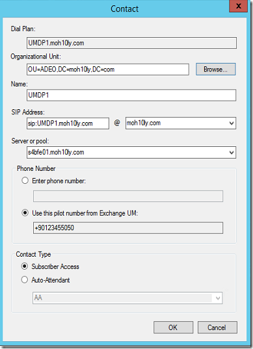253x349 pixels.
Task: Close the Contact dialog window
Action: point(238,6)
